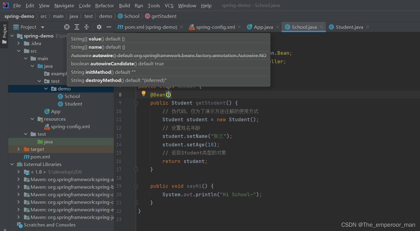Viewport: 420px width, 231px height.
Task: Collapse External Libraries node
Action: (12, 164)
